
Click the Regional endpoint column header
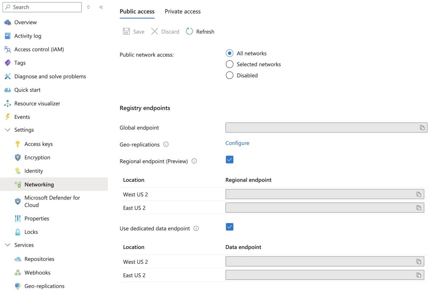click(248, 180)
